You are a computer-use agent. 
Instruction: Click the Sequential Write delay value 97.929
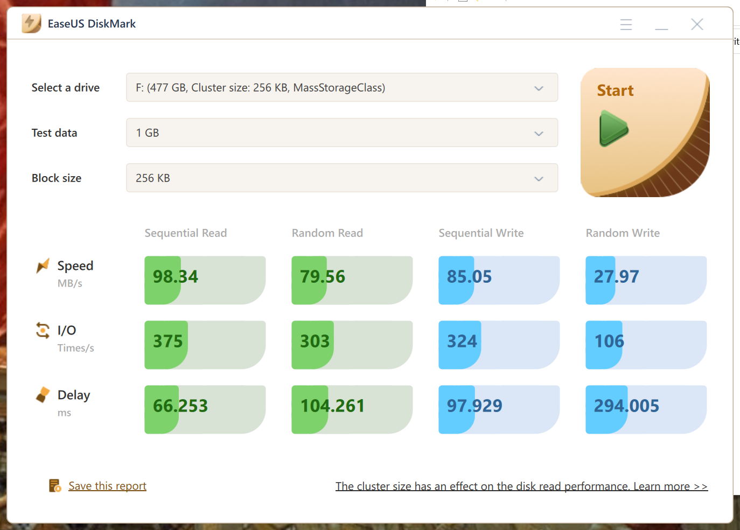coord(474,406)
